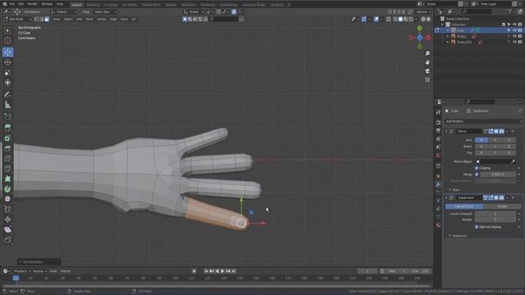Open the Tool properties tab icon

click(x=438, y=112)
